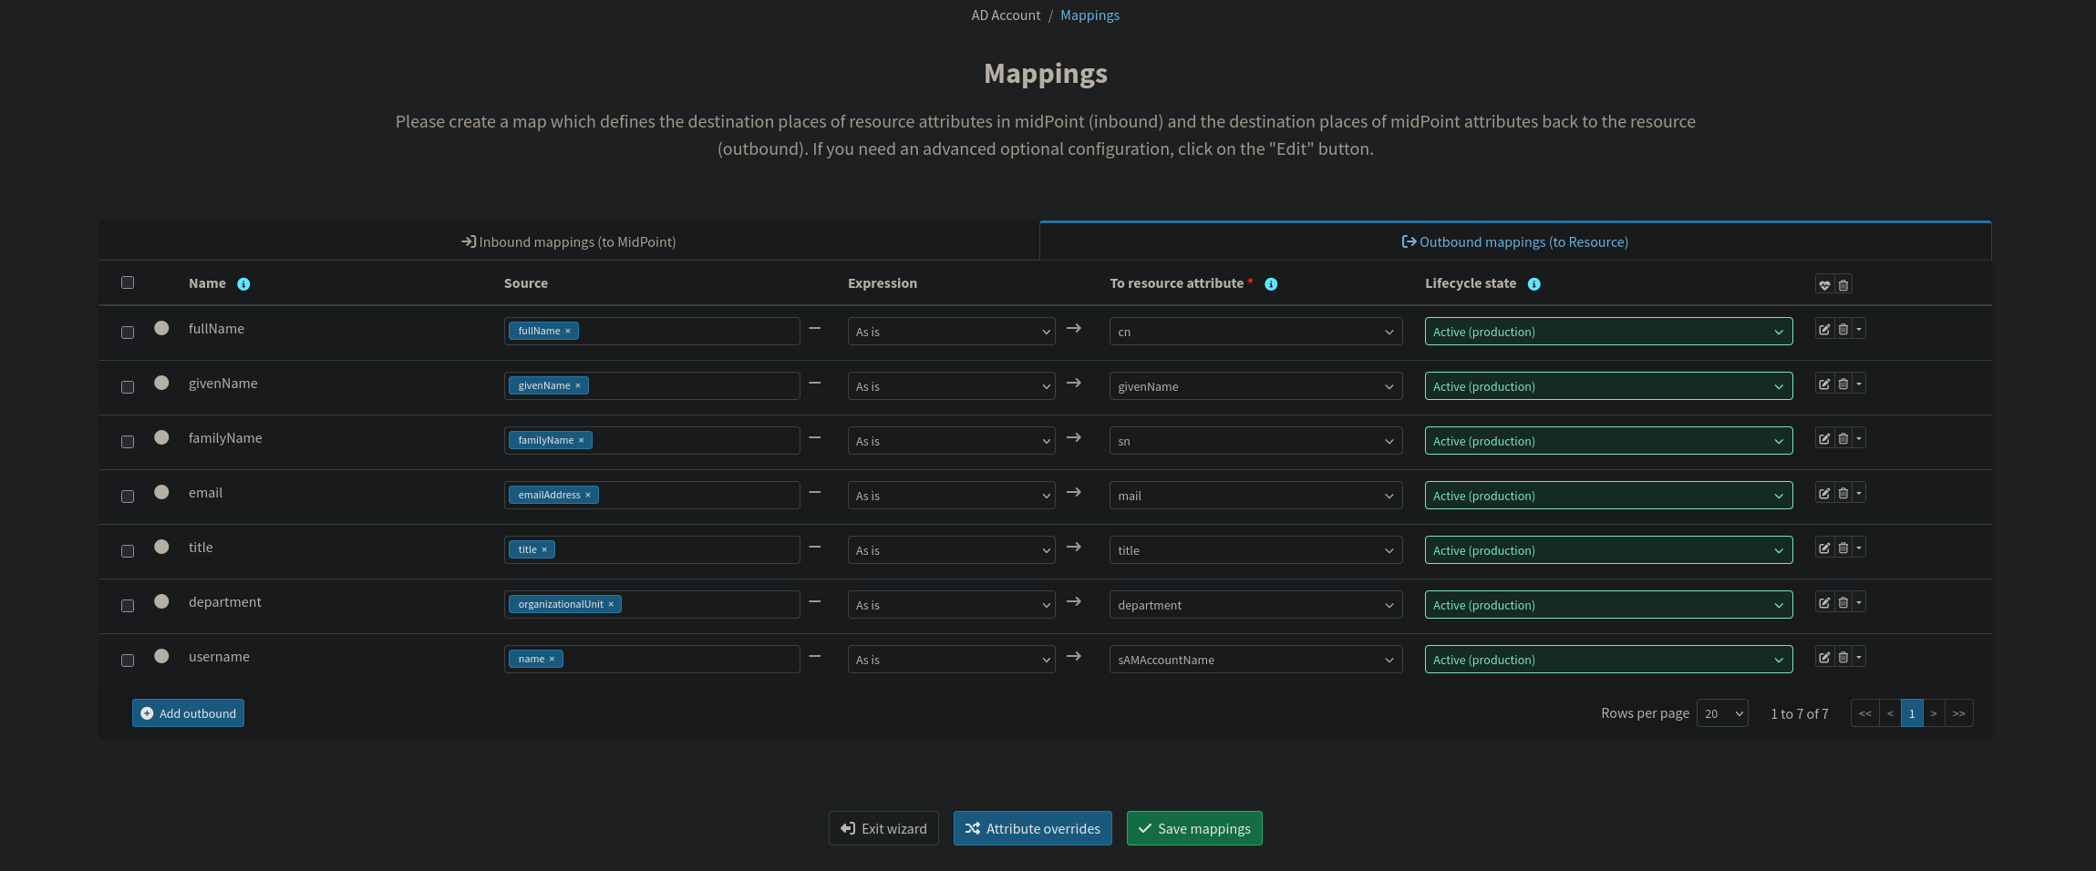Remove the emailAddress source tag
2096x871 pixels.
tap(588, 496)
